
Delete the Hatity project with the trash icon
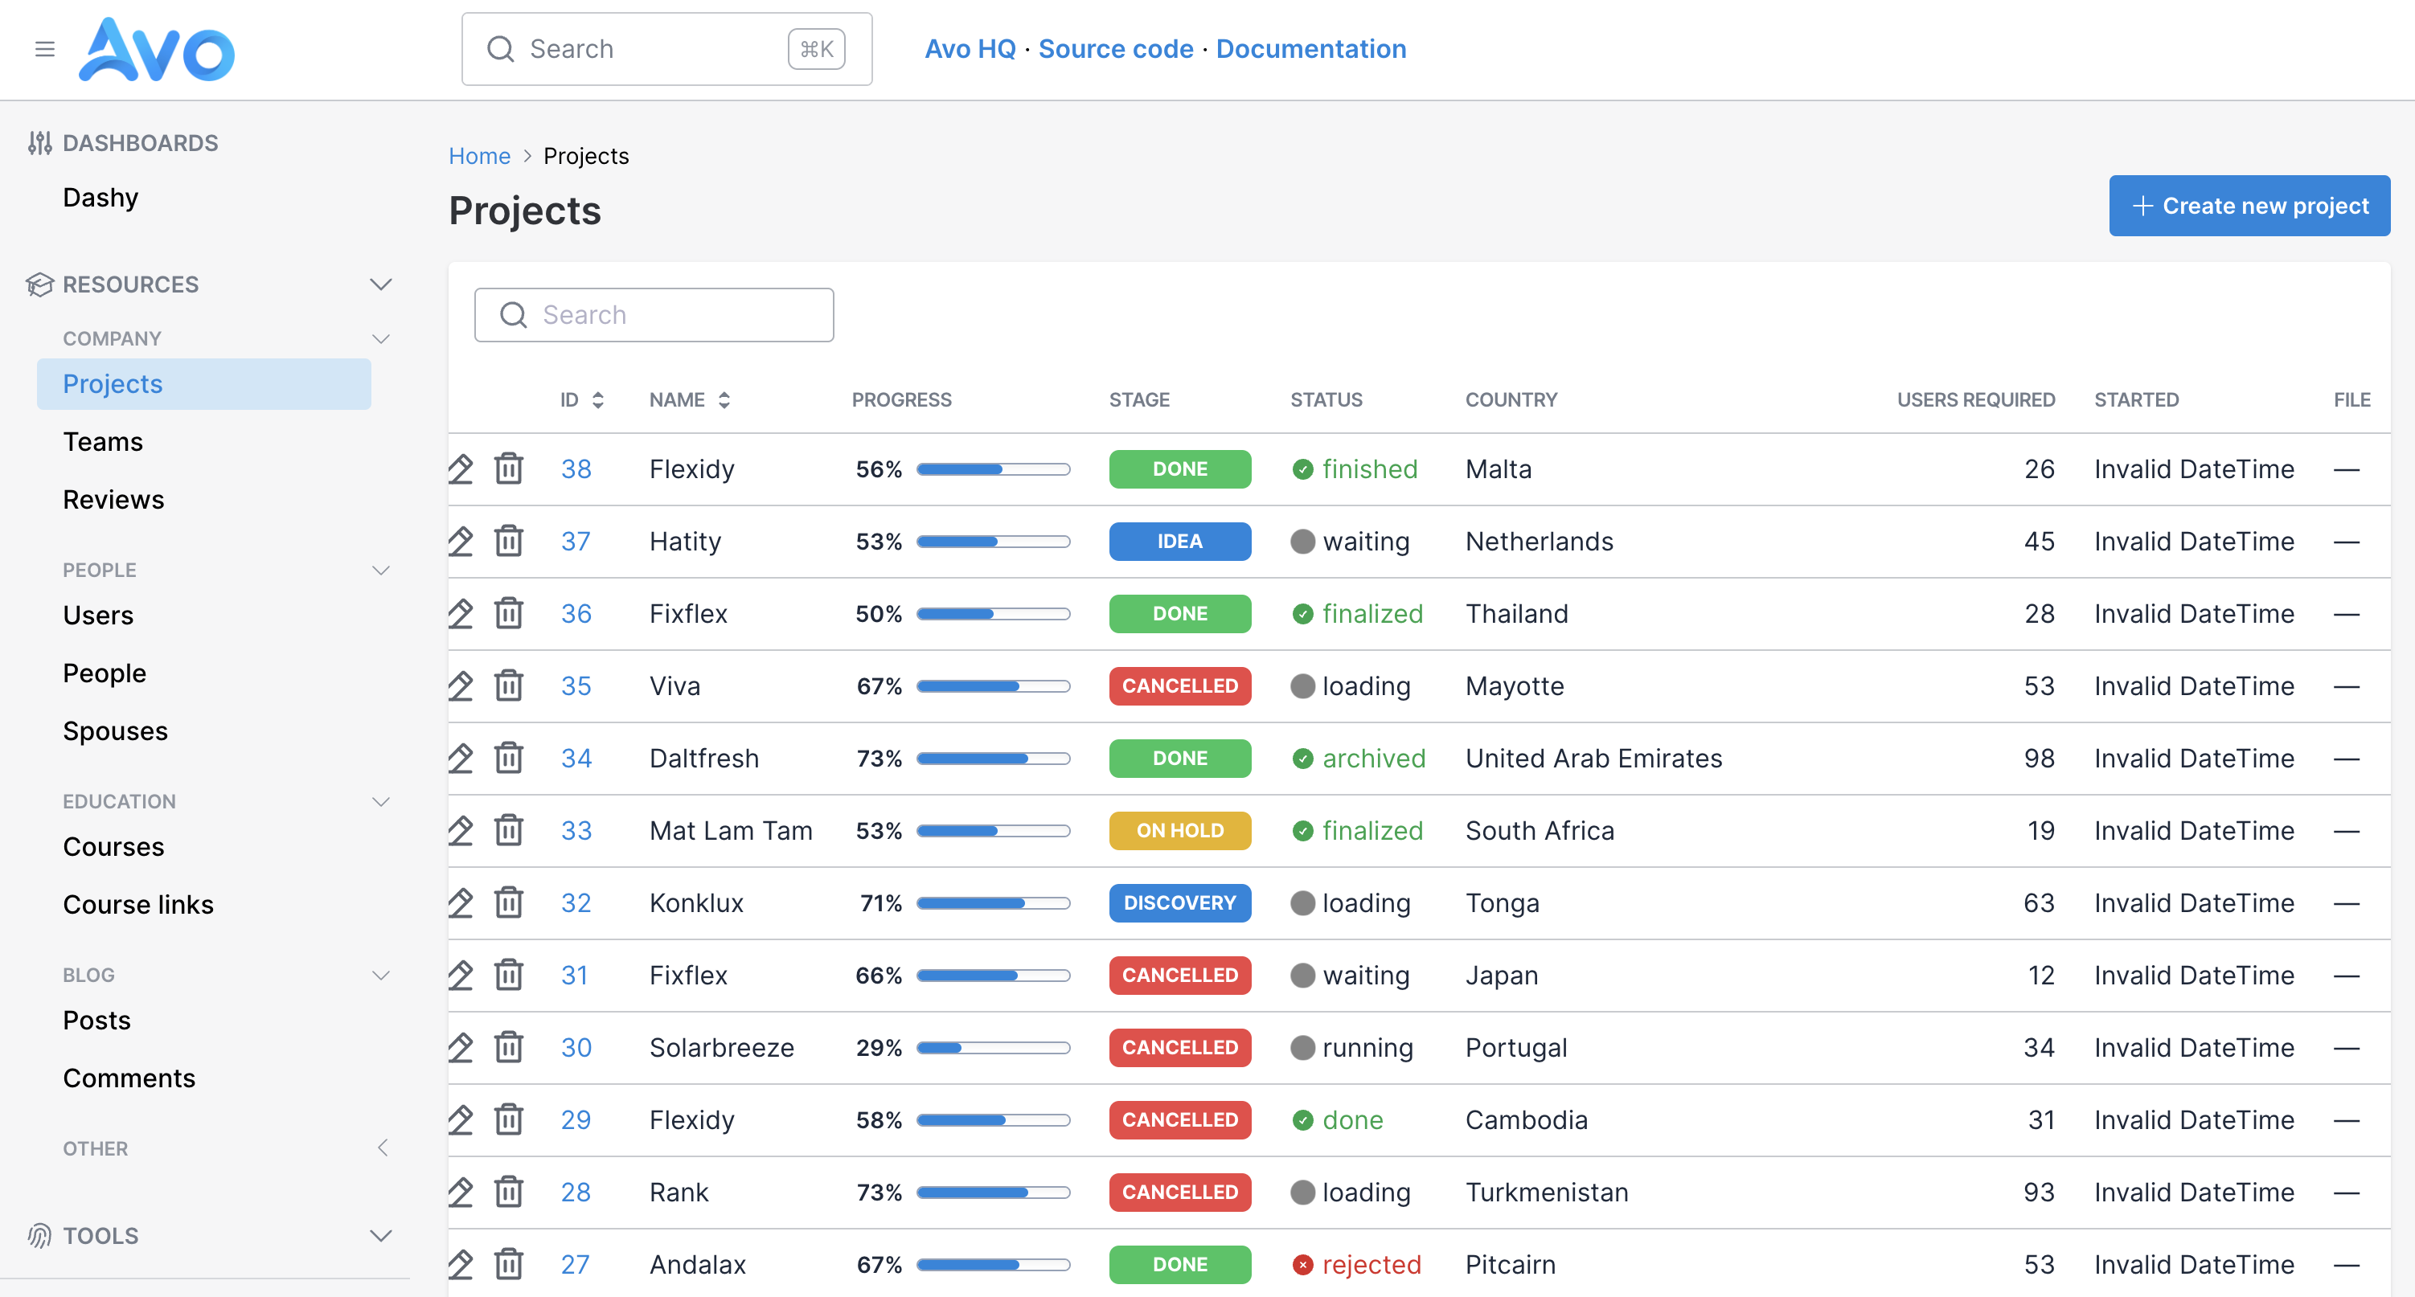[x=508, y=541]
